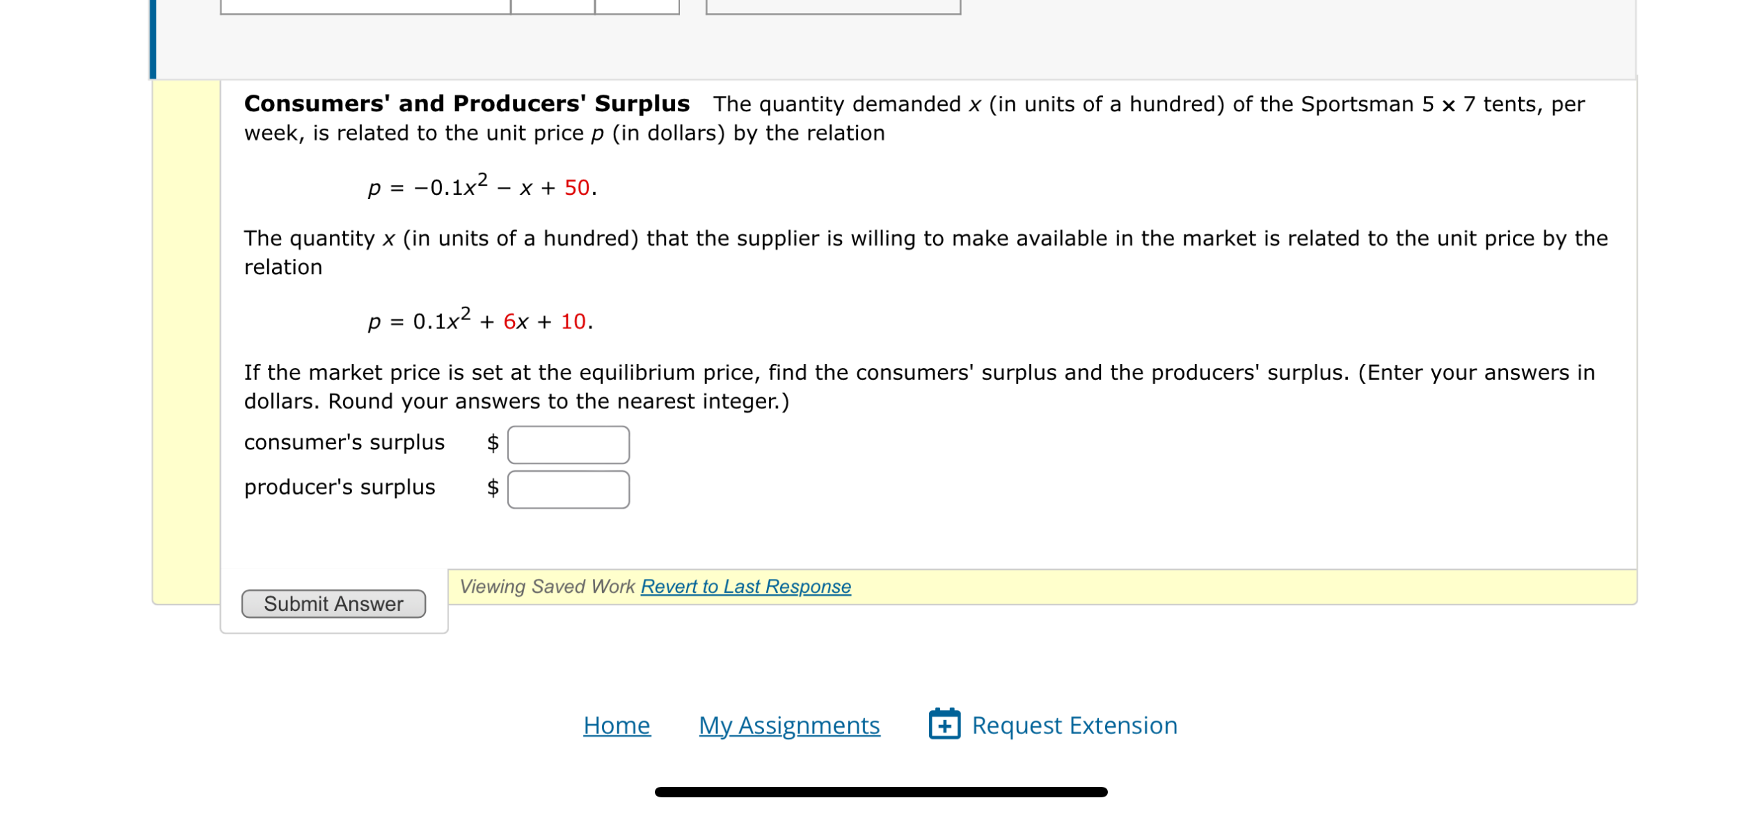Select the dollar input box beside consumer's surplus
This screenshot has width=1762, height=814.
[x=568, y=444]
